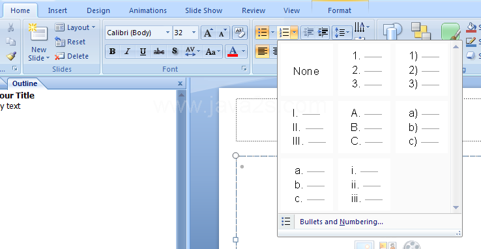Open Bullets and Numbering... dialog
Viewport: 481px width, 249px height.
click(370, 222)
